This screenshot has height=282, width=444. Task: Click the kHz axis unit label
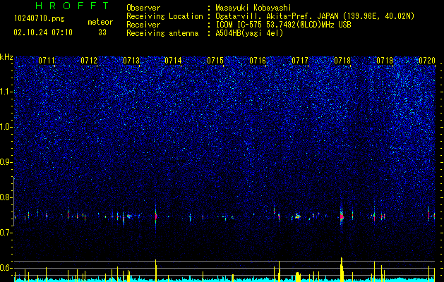[6, 57]
